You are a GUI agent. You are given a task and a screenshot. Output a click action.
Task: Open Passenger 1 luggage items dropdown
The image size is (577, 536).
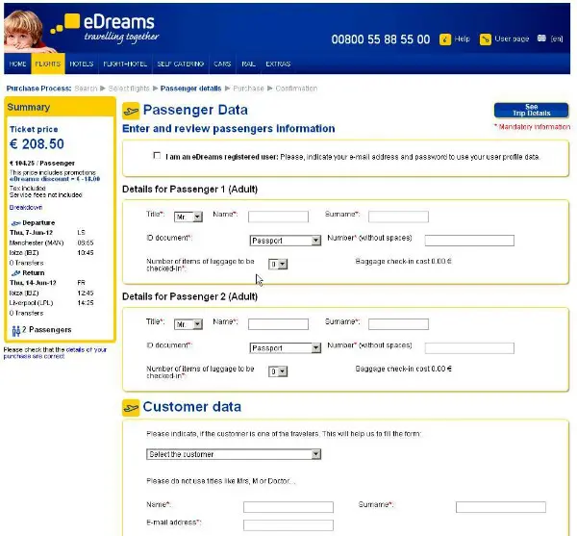pos(278,264)
